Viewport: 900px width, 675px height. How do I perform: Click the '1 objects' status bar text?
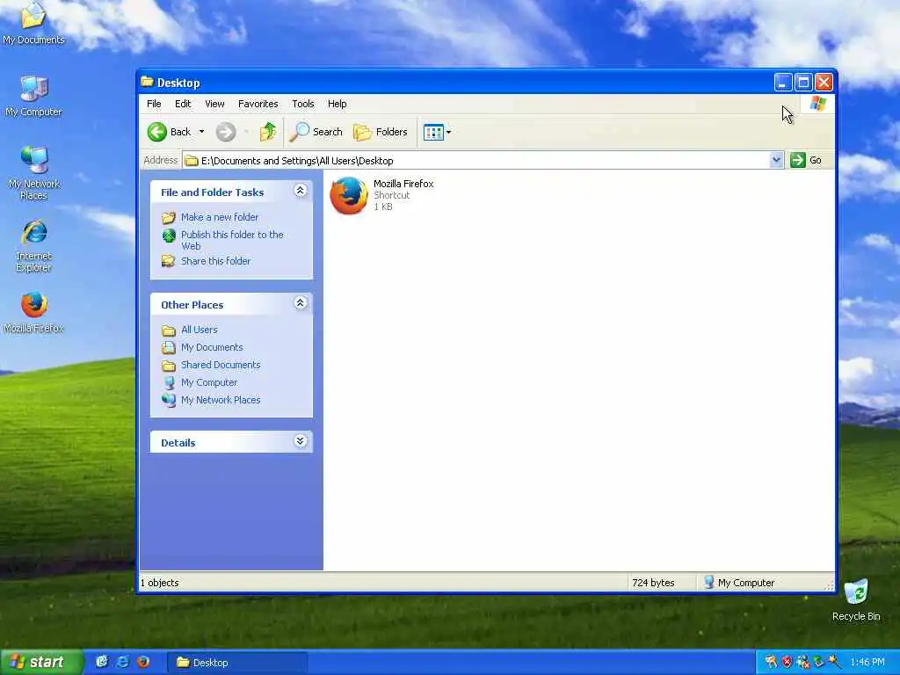click(160, 583)
